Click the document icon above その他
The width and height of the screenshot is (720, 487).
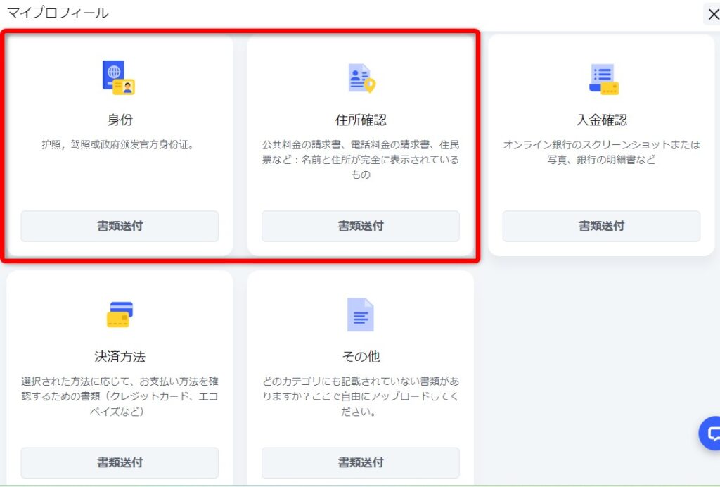coord(361,315)
